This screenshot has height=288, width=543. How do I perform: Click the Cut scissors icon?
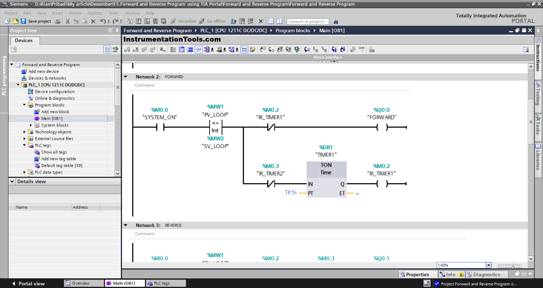point(68,21)
